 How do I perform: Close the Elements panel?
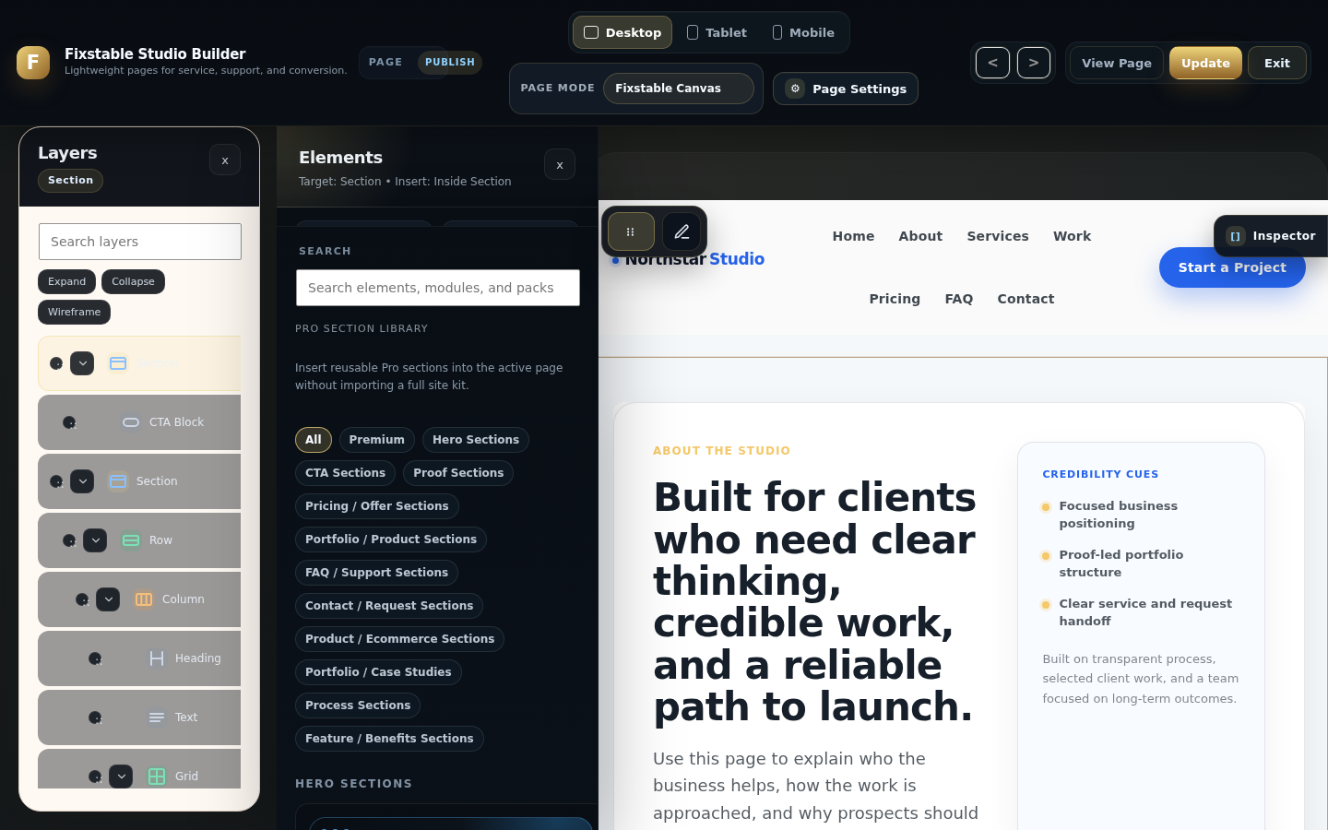560,165
